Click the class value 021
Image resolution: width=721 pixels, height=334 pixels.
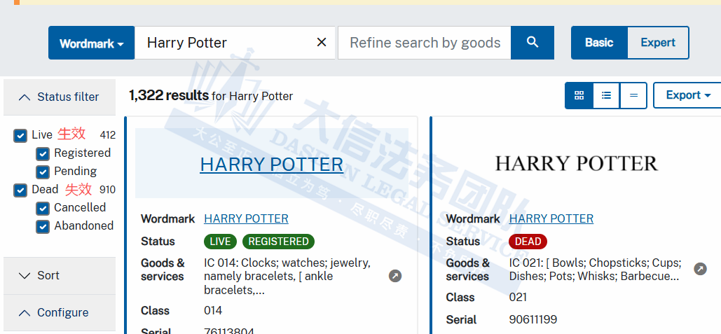[x=518, y=298]
